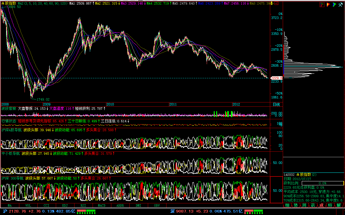
Task: Open the hammer and wrench tools icon
Action: 341,4
